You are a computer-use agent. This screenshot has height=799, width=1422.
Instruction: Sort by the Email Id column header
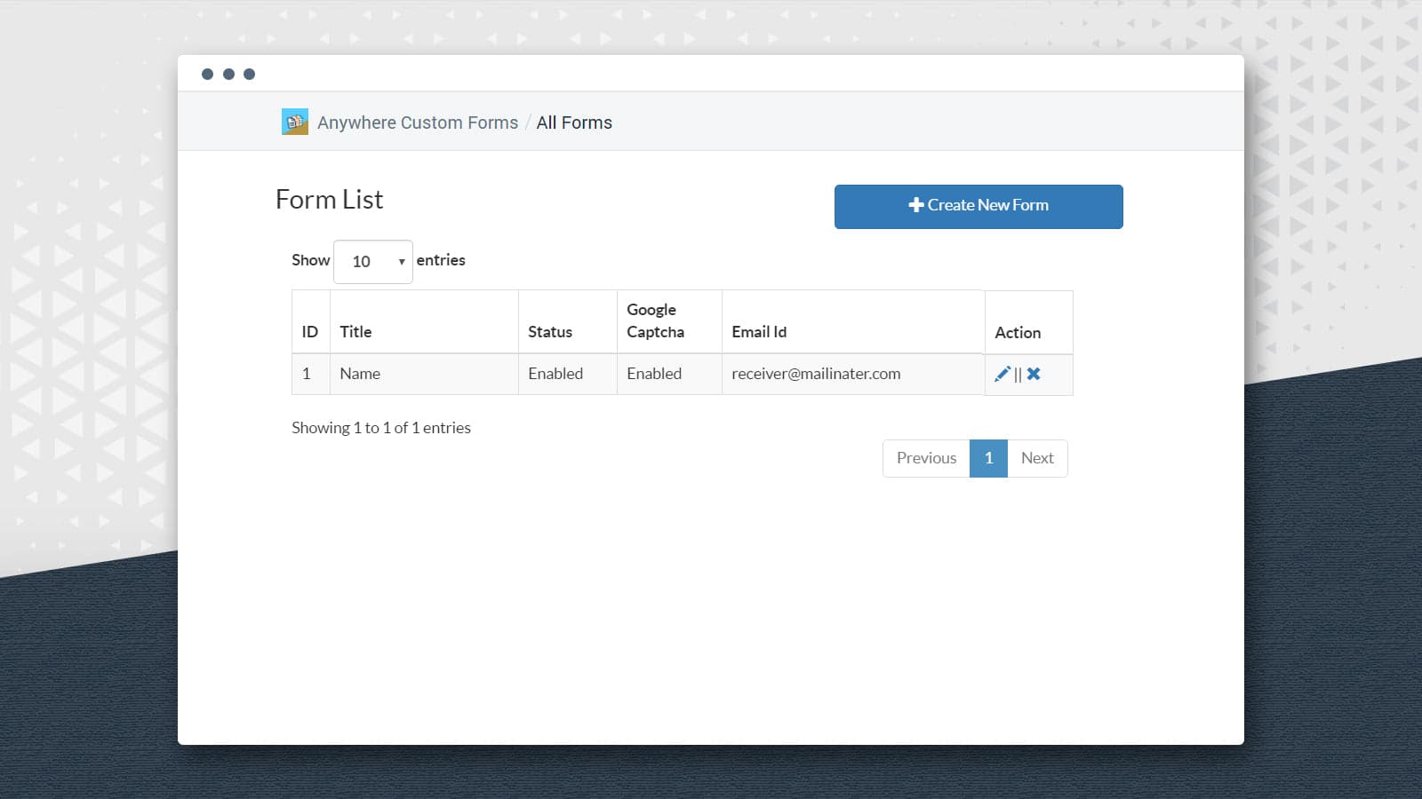[759, 331]
